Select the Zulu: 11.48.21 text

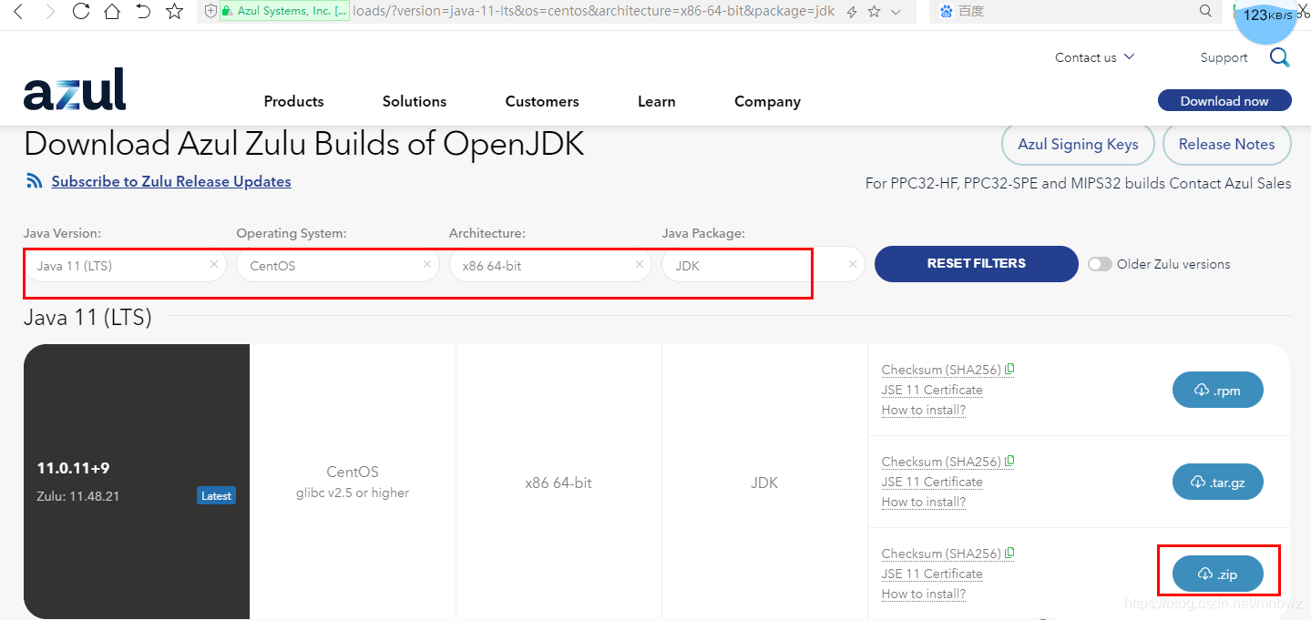point(78,496)
